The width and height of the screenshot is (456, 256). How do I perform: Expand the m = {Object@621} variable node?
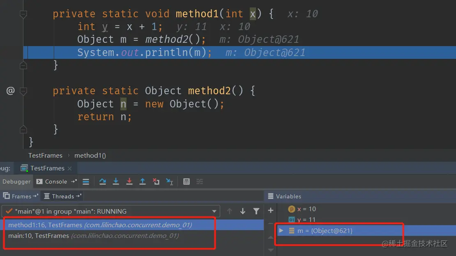[x=281, y=230]
